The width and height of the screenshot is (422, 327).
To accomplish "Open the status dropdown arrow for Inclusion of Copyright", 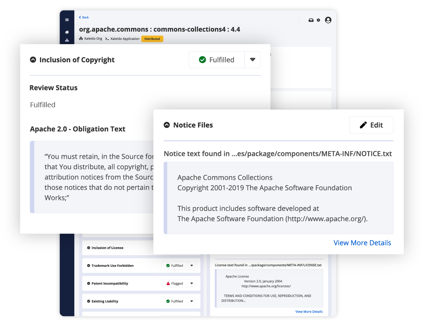I will (252, 60).
